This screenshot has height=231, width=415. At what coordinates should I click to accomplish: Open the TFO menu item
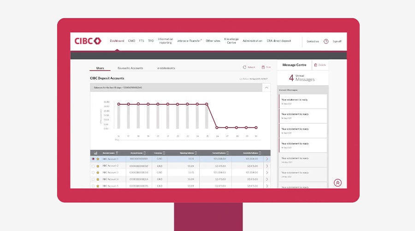[151, 41]
